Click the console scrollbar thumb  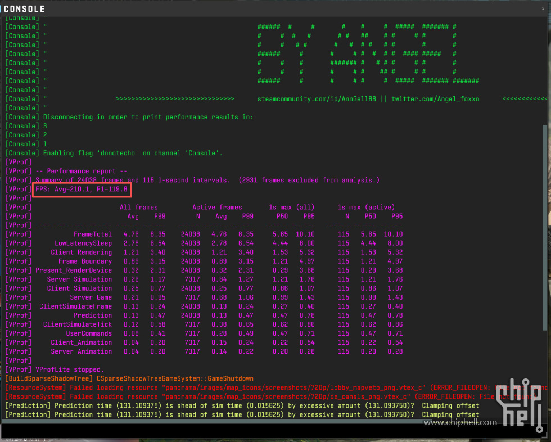(544, 225)
